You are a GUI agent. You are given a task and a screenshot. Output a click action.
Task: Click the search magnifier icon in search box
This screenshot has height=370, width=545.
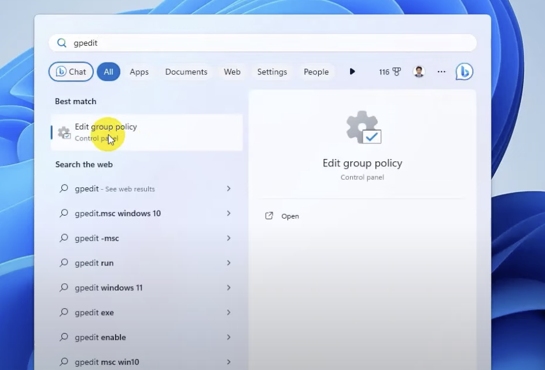[62, 43]
